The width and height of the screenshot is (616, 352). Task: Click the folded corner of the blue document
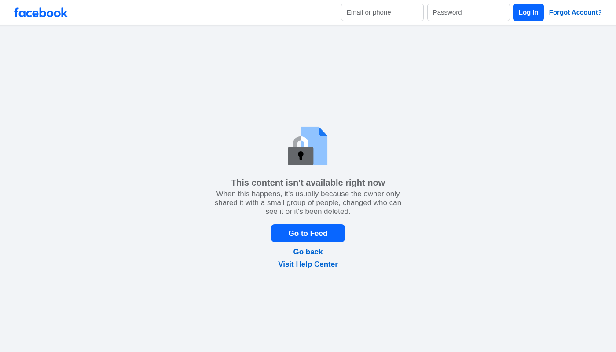coord(323,131)
